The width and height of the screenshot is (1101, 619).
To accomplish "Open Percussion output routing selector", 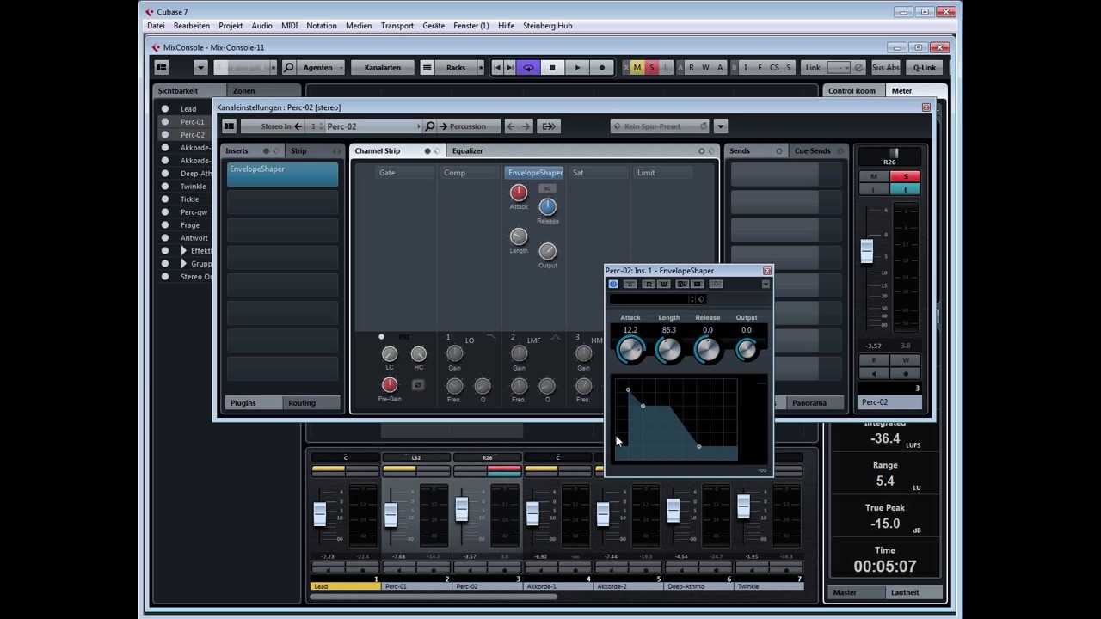I will pyautogui.click(x=467, y=126).
